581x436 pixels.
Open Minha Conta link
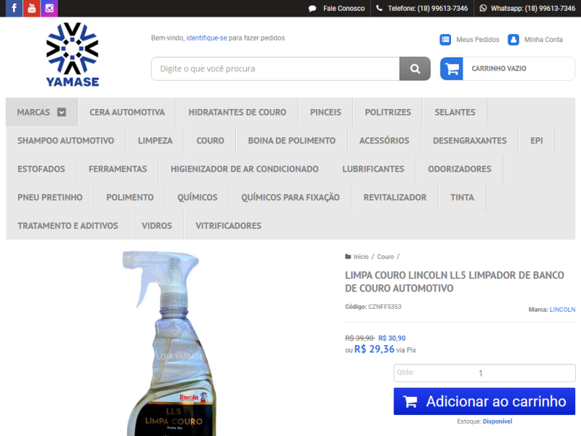543,40
